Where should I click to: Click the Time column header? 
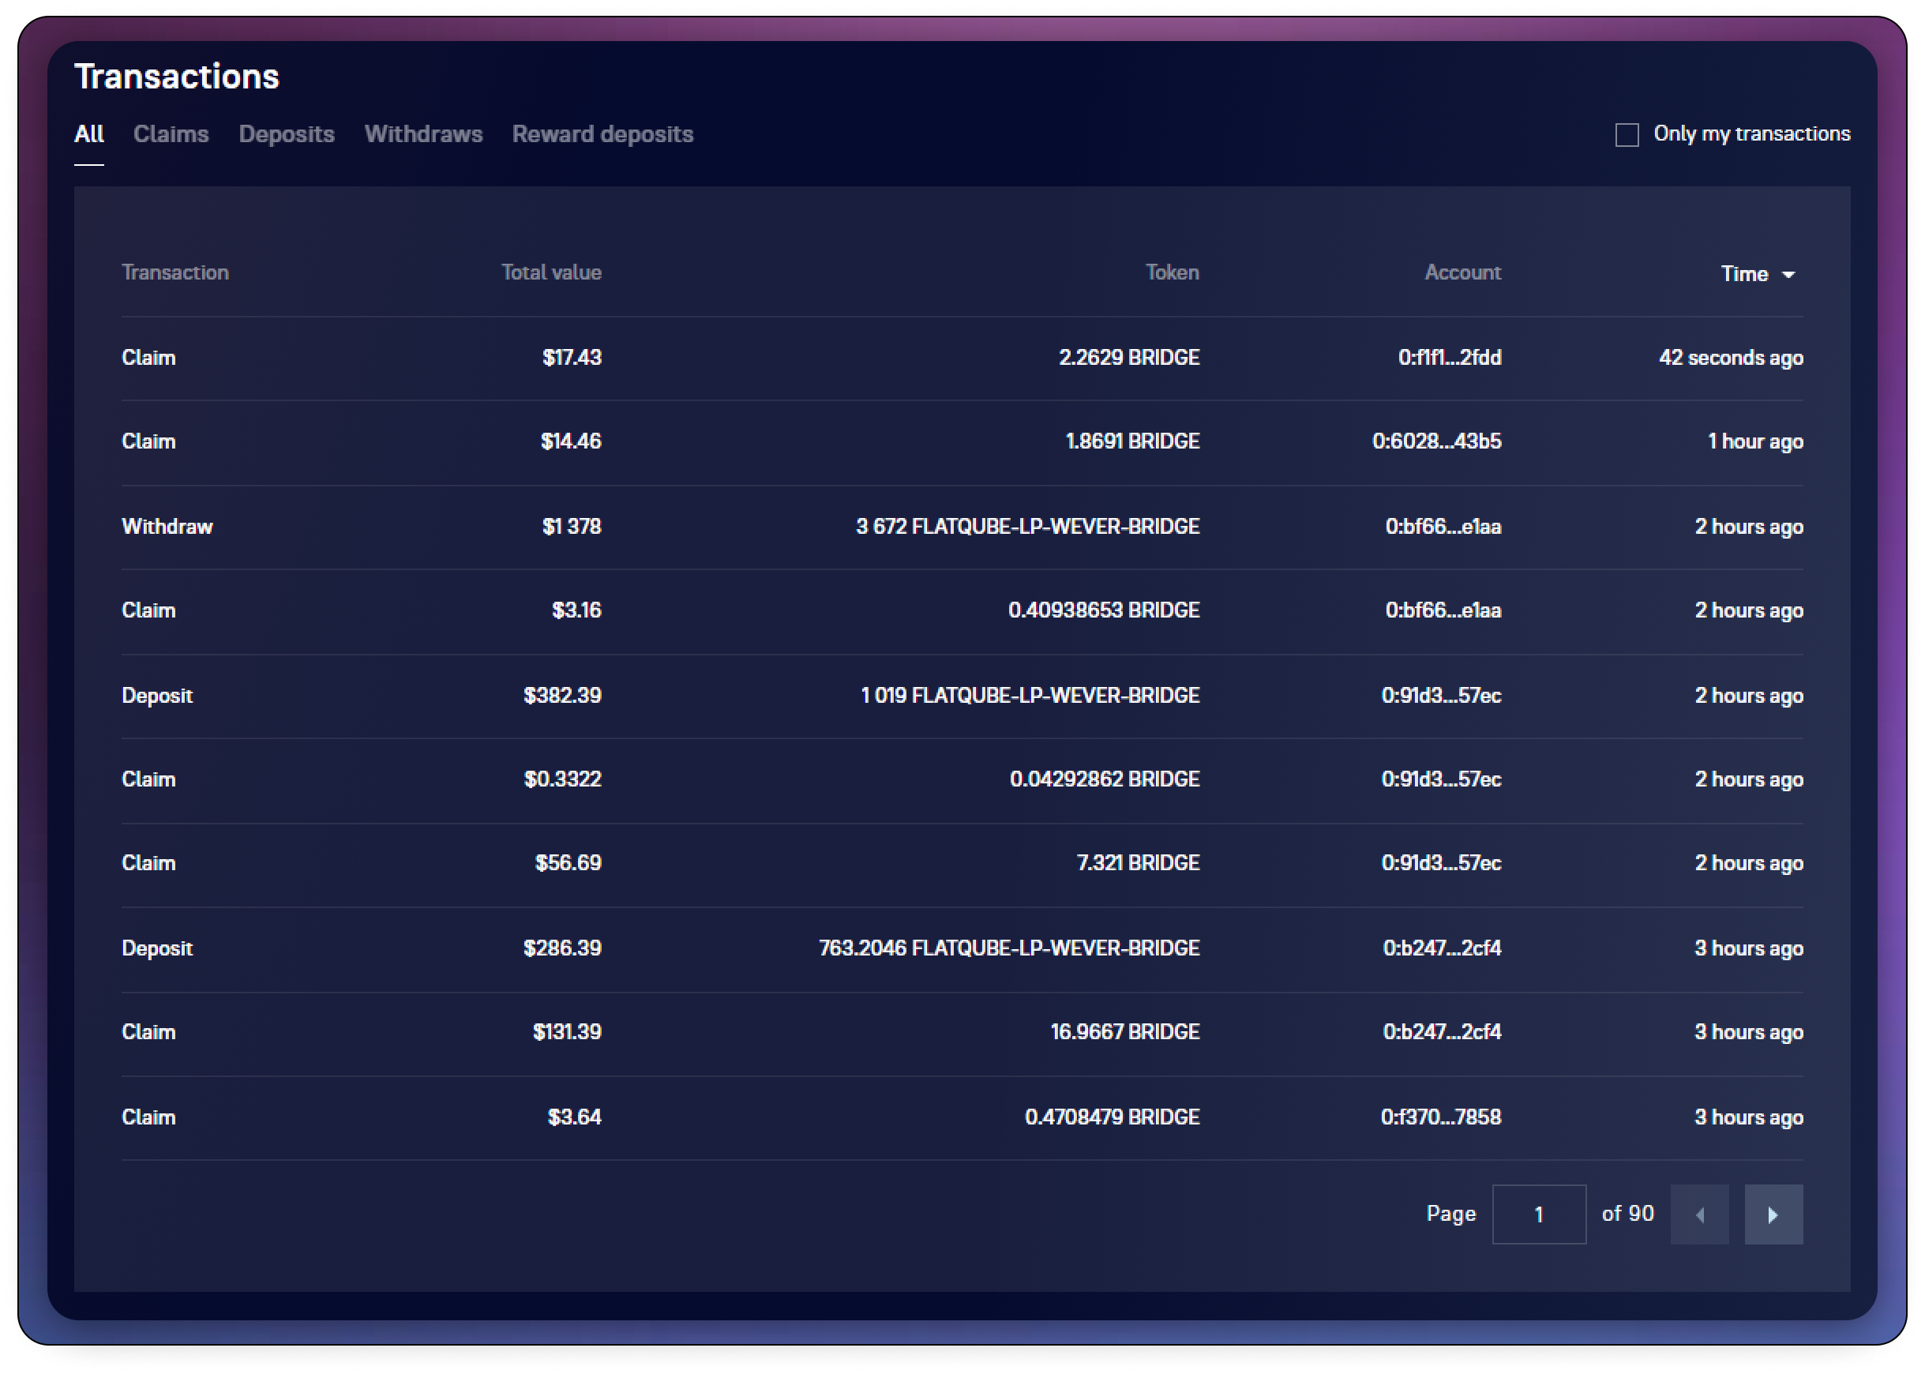click(x=1743, y=273)
